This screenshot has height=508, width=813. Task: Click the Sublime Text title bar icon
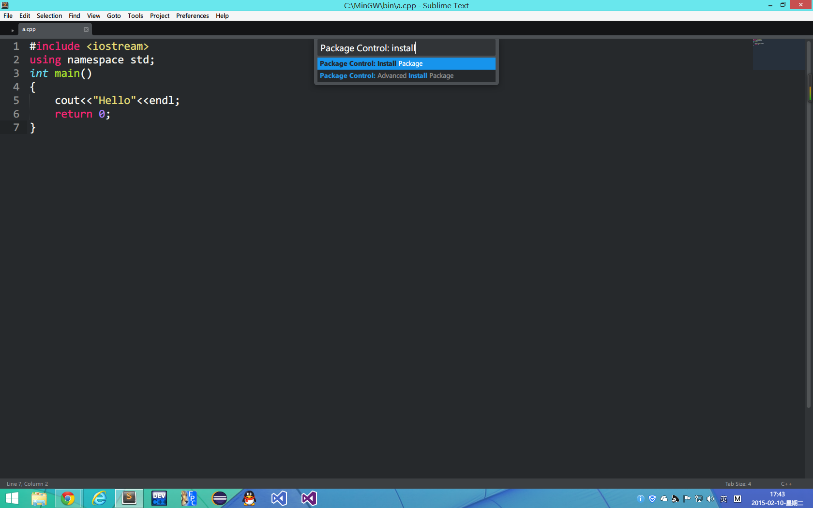[5, 5]
